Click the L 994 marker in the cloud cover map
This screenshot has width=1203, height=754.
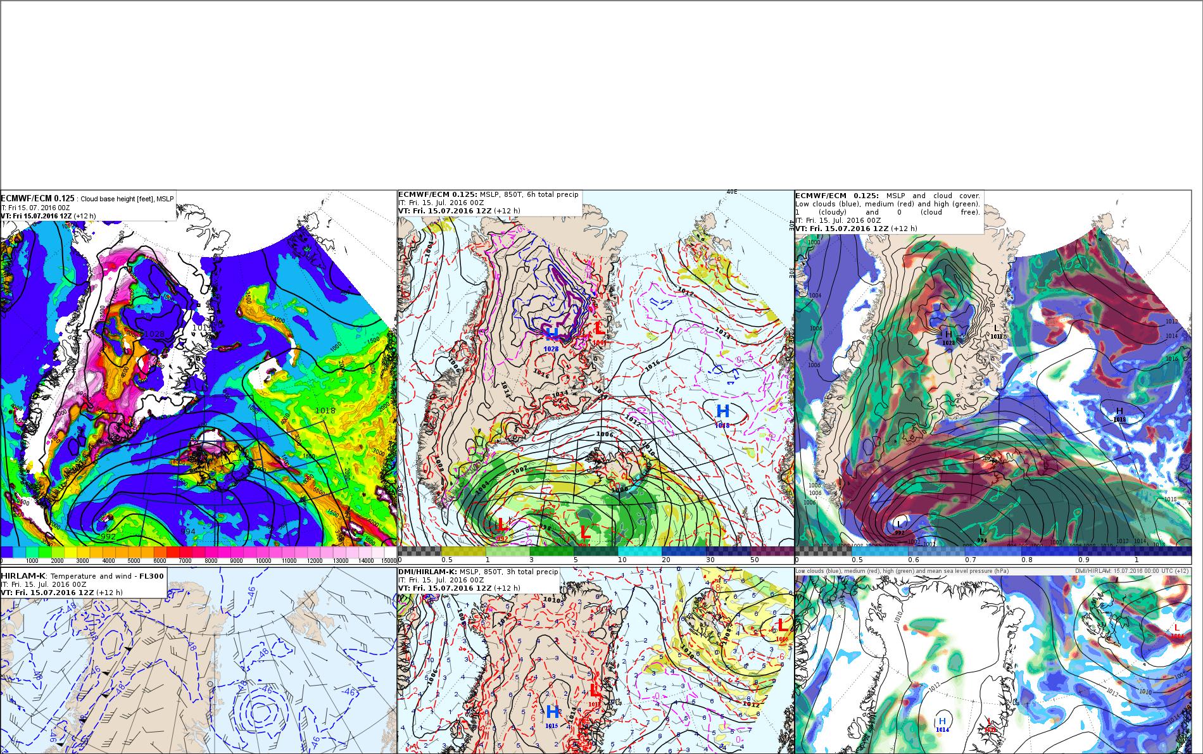982,535
